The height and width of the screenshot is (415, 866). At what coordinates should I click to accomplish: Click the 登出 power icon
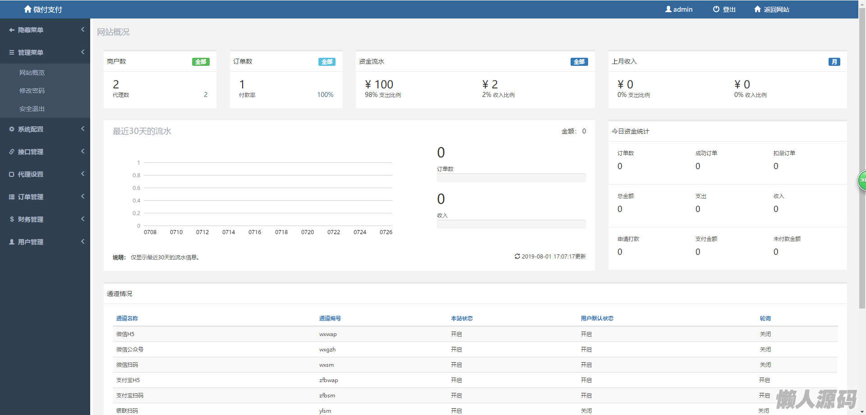coord(716,9)
